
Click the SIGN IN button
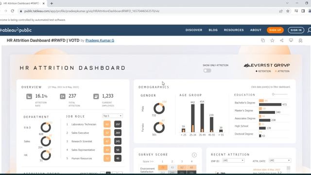click(x=296, y=30)
